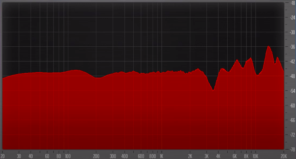This screenshot has width=296, height=159.
Task: Click the 400 Hz frequency label
Action: click(124, 156)
